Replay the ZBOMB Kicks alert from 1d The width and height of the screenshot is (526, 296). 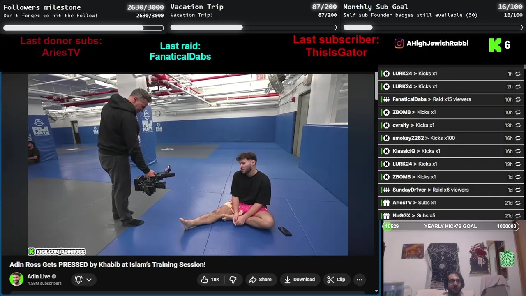click(x=518, y=177)
